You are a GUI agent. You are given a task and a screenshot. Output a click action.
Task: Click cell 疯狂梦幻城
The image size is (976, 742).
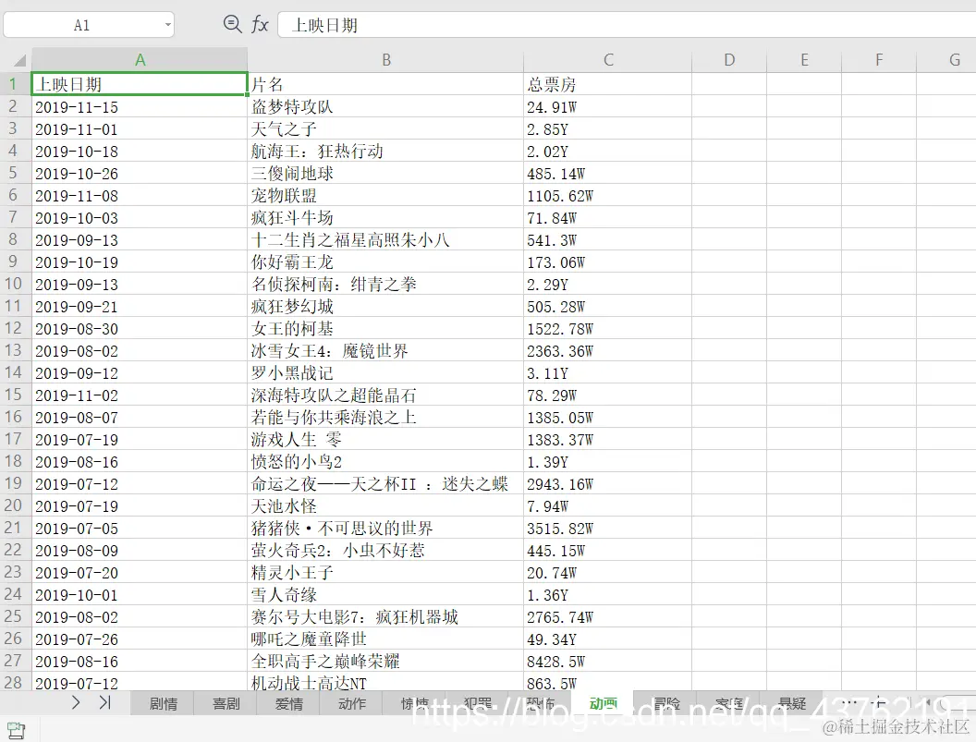tap(386, 306)
